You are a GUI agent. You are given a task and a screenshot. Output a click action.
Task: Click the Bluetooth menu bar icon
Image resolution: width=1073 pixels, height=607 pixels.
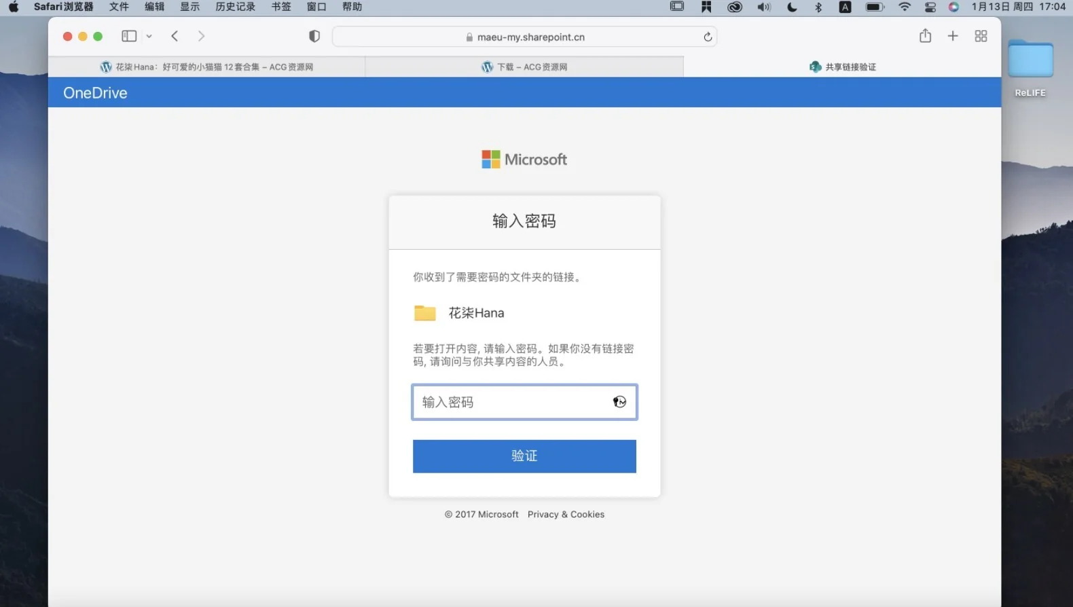click(x=818, y=7)
